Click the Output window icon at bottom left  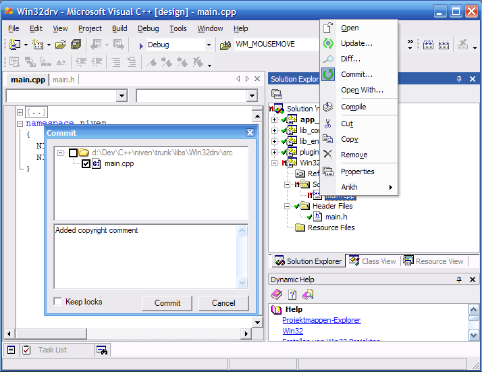pyautogui.click(x=11, y=350)
